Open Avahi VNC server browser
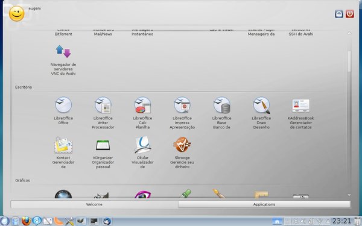The width and height of the screenshot is (362, 226). pyautogui.click(x=63, y=60)
